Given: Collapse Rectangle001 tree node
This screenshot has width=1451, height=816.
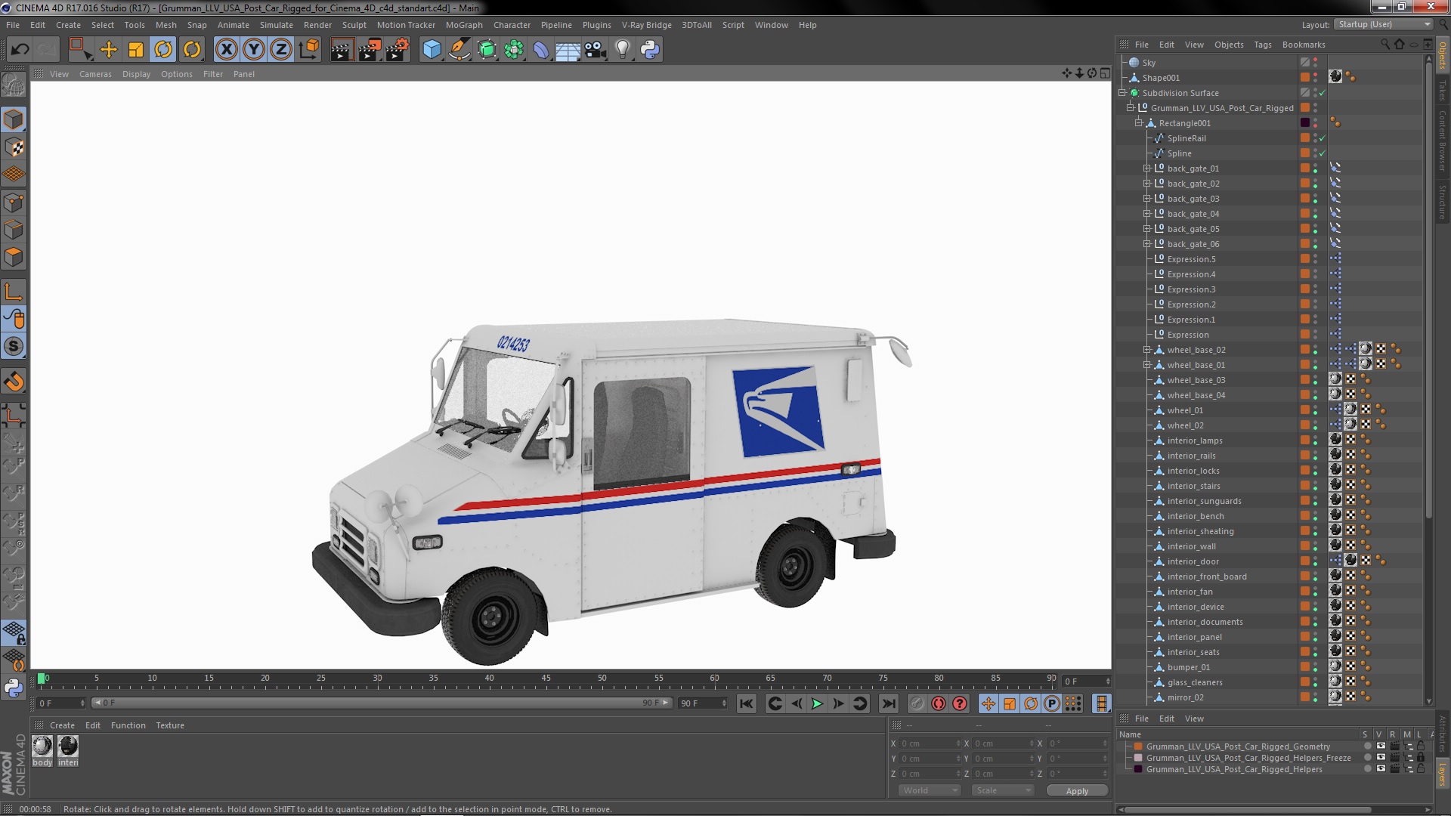Looking at the screenshot, I should tap(1138, 123).
